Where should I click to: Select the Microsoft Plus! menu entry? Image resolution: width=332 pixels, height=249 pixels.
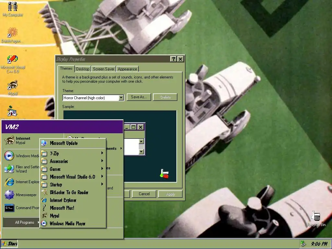73,208
